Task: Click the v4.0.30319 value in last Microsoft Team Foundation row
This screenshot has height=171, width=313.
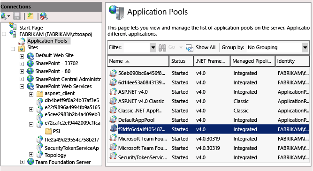Action: pos(208,148)
